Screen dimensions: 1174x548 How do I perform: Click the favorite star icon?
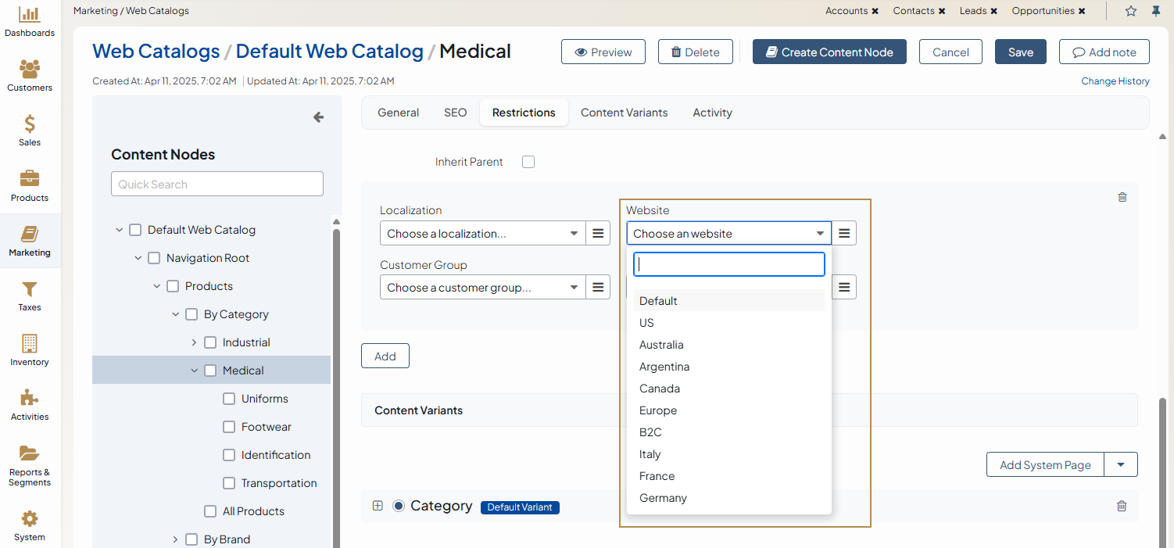(1131, 11)
